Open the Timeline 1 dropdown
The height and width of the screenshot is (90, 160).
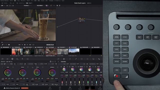pos(27,5)
